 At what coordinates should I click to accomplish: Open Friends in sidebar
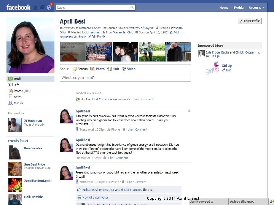pyautogui.click(x=16, y=103)
